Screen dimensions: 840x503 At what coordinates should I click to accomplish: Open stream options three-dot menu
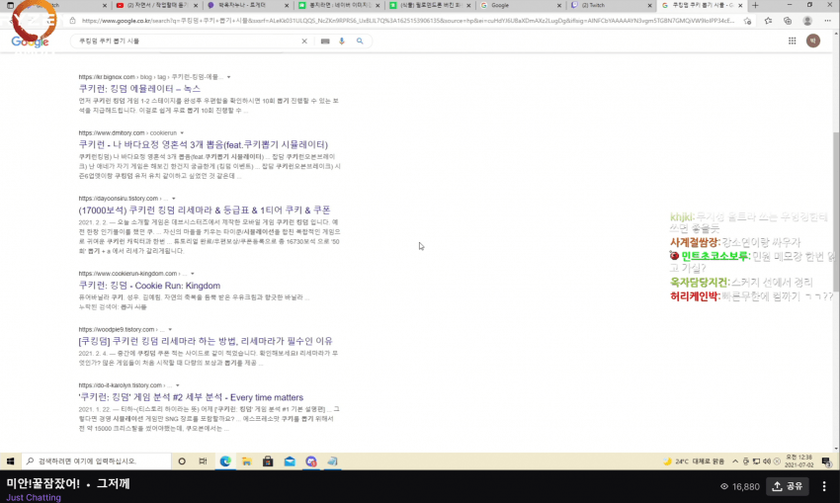coord(824,486)
